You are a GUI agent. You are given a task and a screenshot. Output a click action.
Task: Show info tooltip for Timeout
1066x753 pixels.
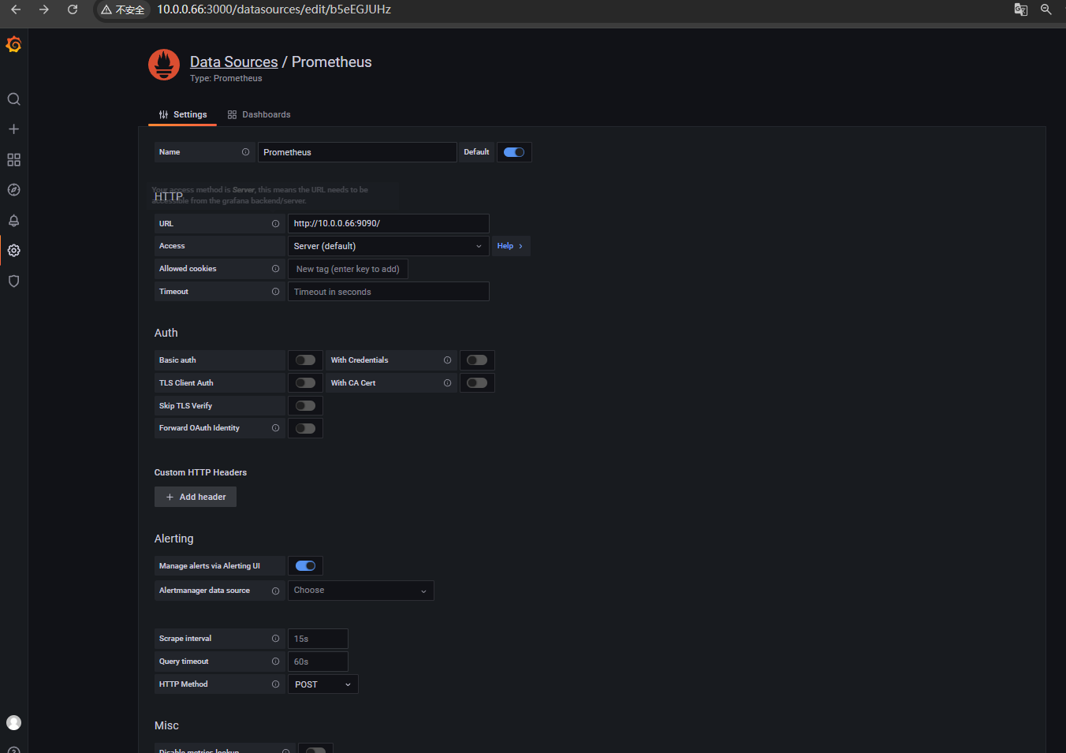275,292
